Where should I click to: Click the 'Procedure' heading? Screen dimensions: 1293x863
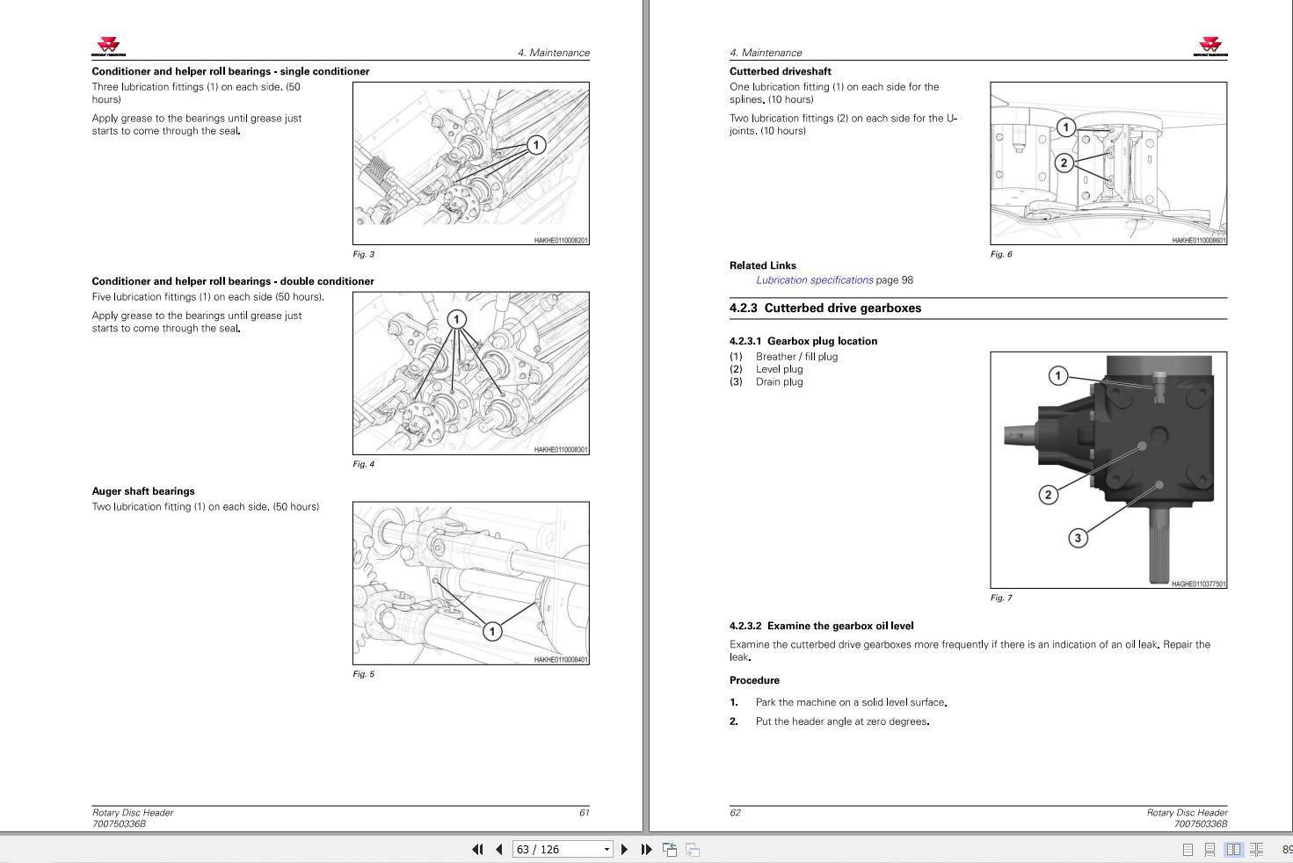(754, 680)
